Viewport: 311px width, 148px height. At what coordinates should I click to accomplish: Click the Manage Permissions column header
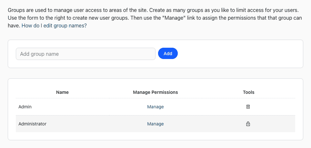tap(155, 92)
